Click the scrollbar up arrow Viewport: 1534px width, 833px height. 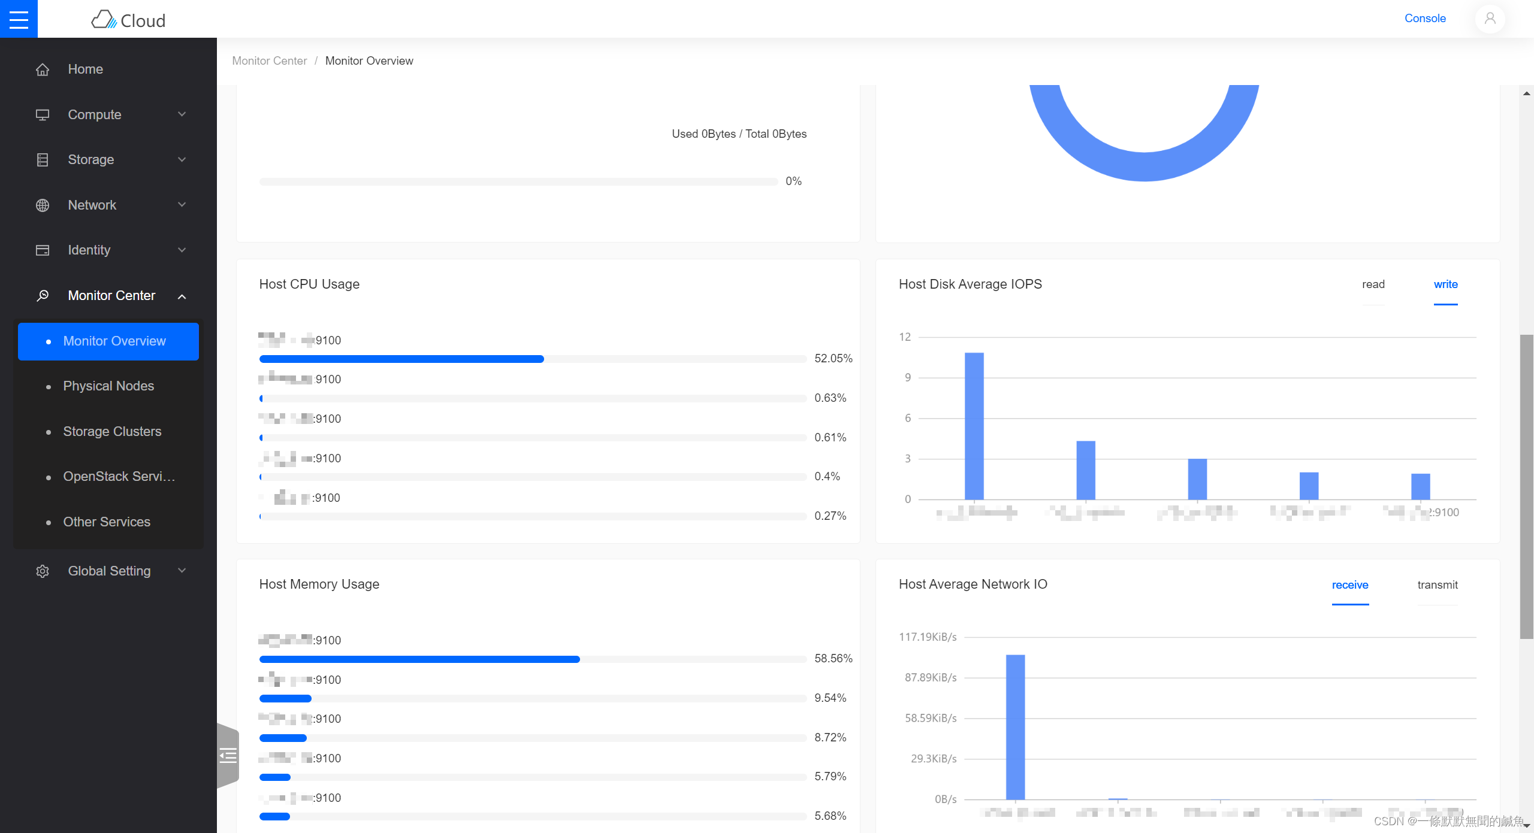pos(1527,93)
